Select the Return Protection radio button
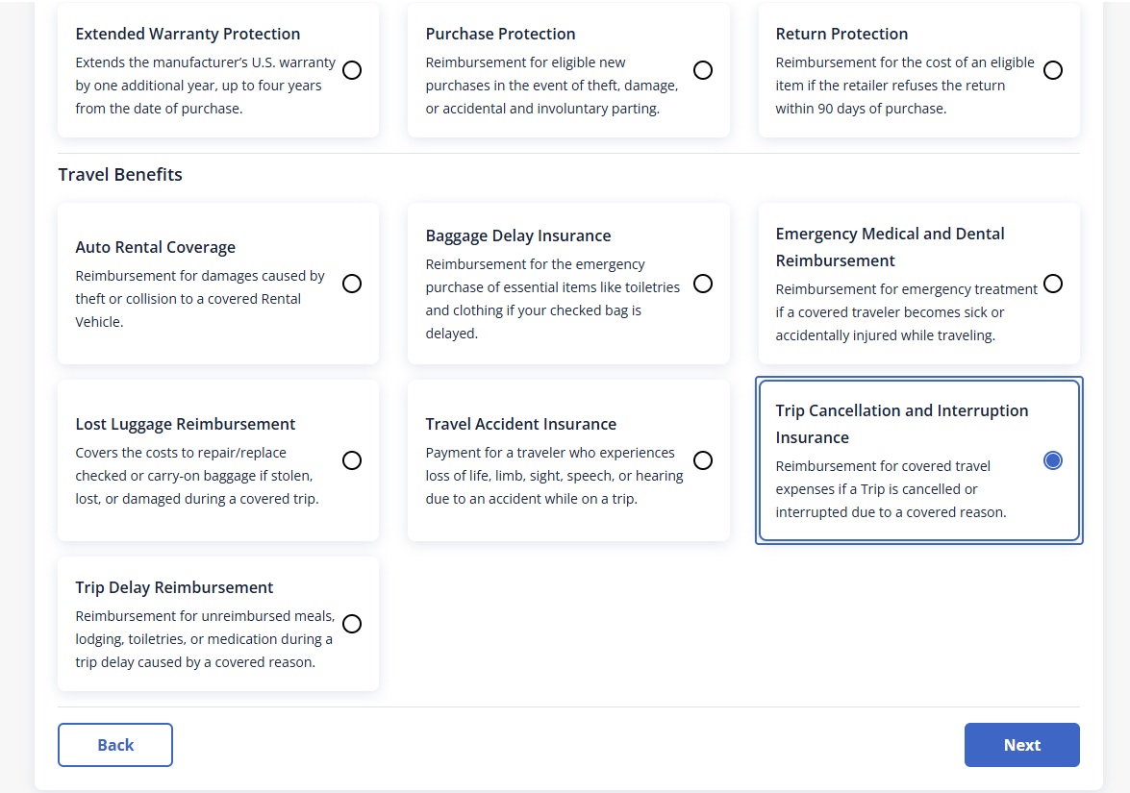This screenshot has width=1130, height=793. (1053, 70)
